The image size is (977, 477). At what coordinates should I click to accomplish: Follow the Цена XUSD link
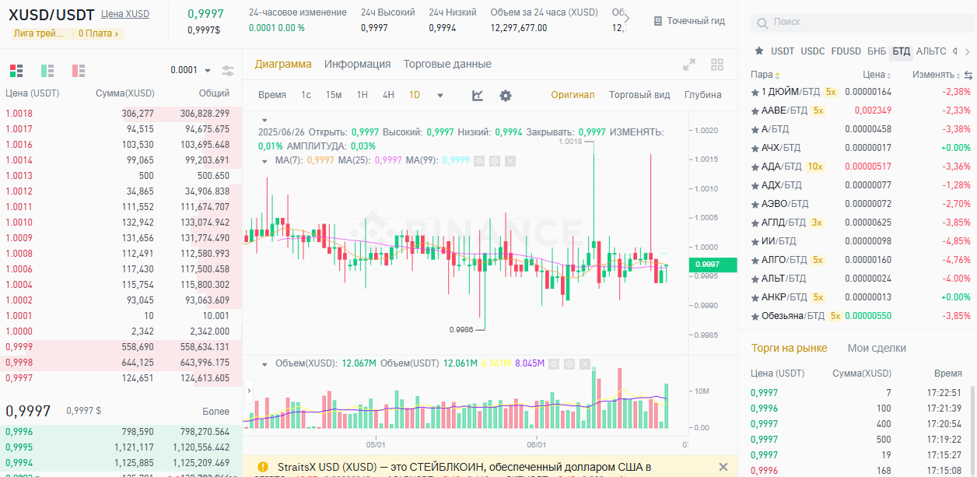(x=124, y=14)
